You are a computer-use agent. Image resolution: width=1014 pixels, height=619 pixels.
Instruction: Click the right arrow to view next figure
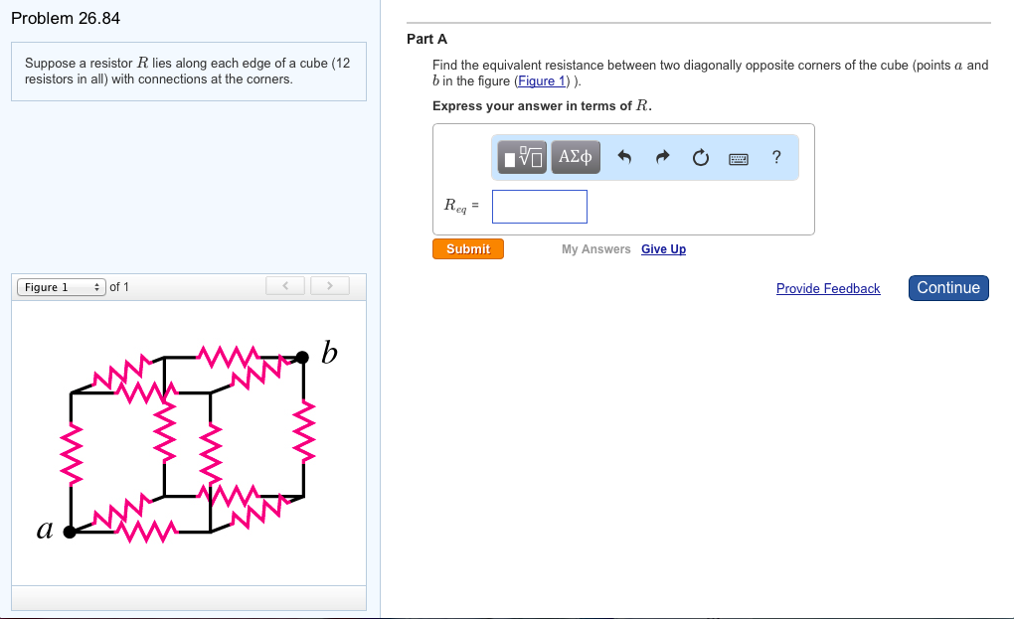pos(329,285)
